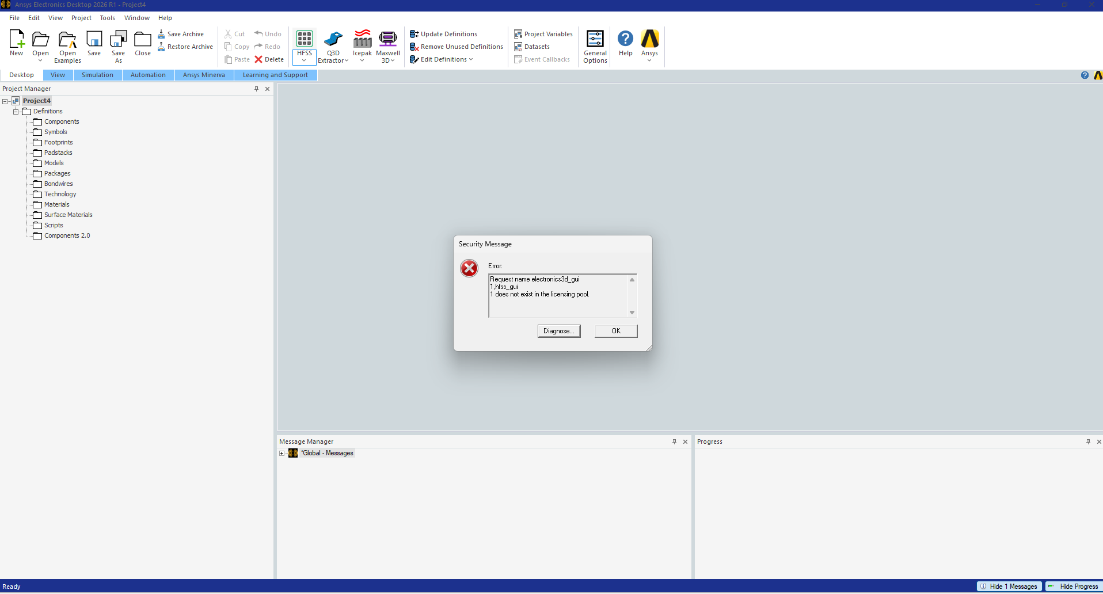Open the Window menu
The height and width of the screenshot is (594, 1103).
[137, 18]
